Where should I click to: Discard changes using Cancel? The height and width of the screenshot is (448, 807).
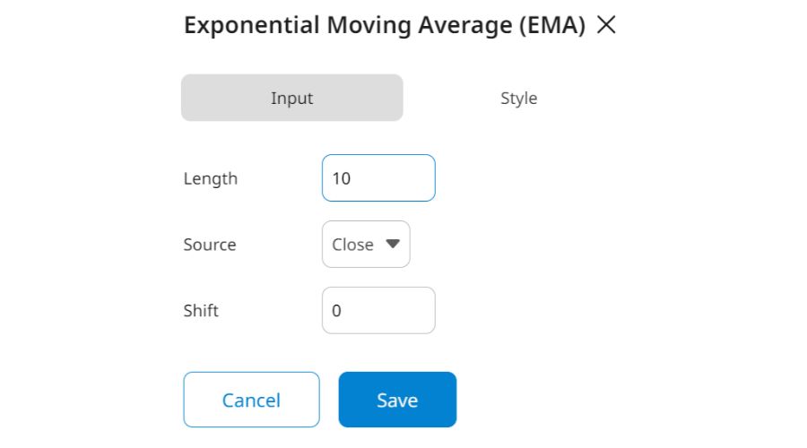click(251, 400)
